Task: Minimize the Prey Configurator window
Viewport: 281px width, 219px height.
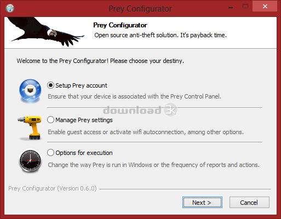Action: [x=231, y=8]
